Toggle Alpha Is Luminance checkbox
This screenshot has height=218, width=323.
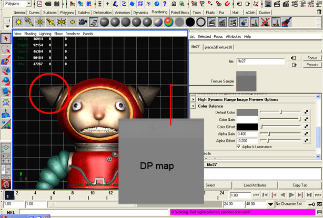[x=239, y=147]
